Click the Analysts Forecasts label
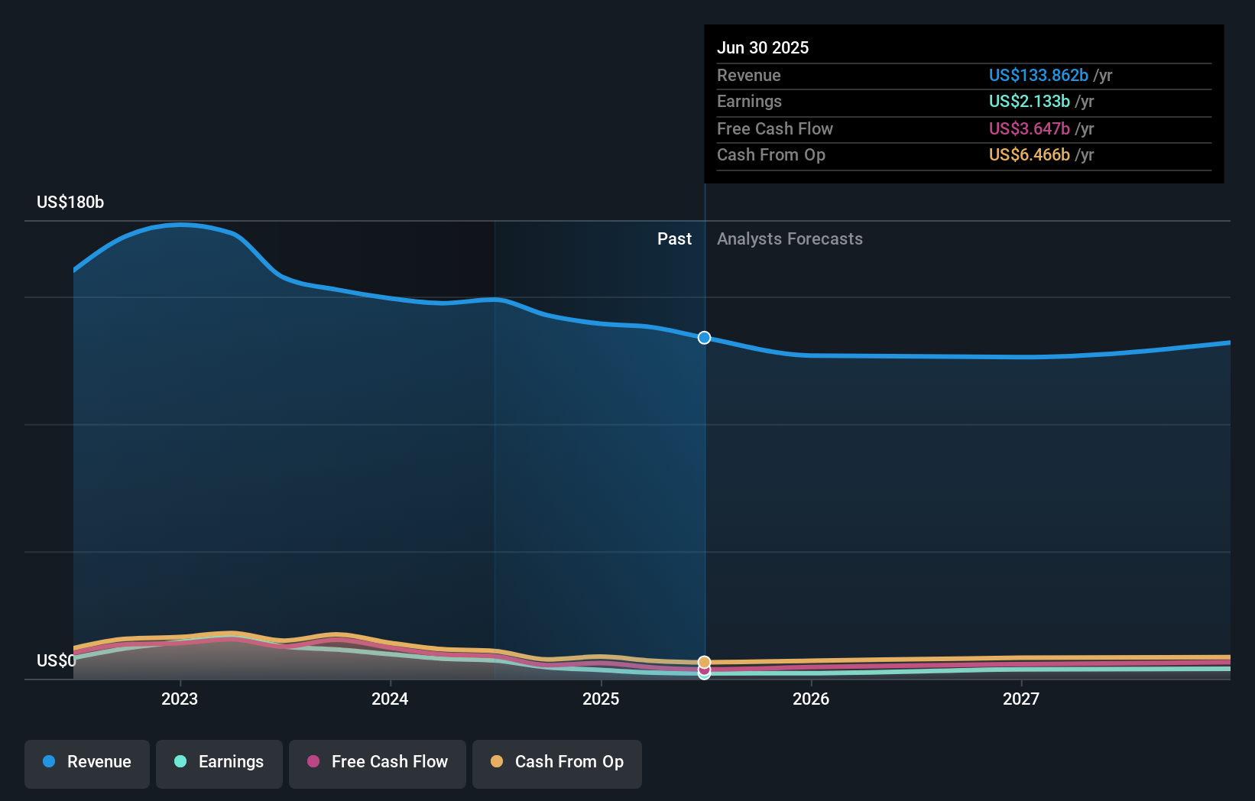This screenshot has width=1255, height=801. [x=790, y=239]
